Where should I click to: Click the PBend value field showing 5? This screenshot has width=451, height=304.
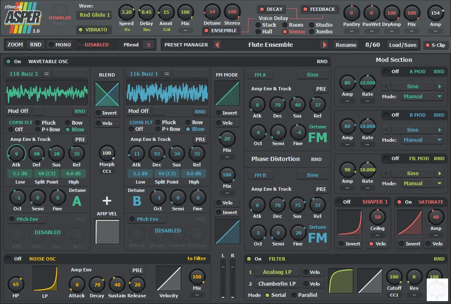(148, 45)
